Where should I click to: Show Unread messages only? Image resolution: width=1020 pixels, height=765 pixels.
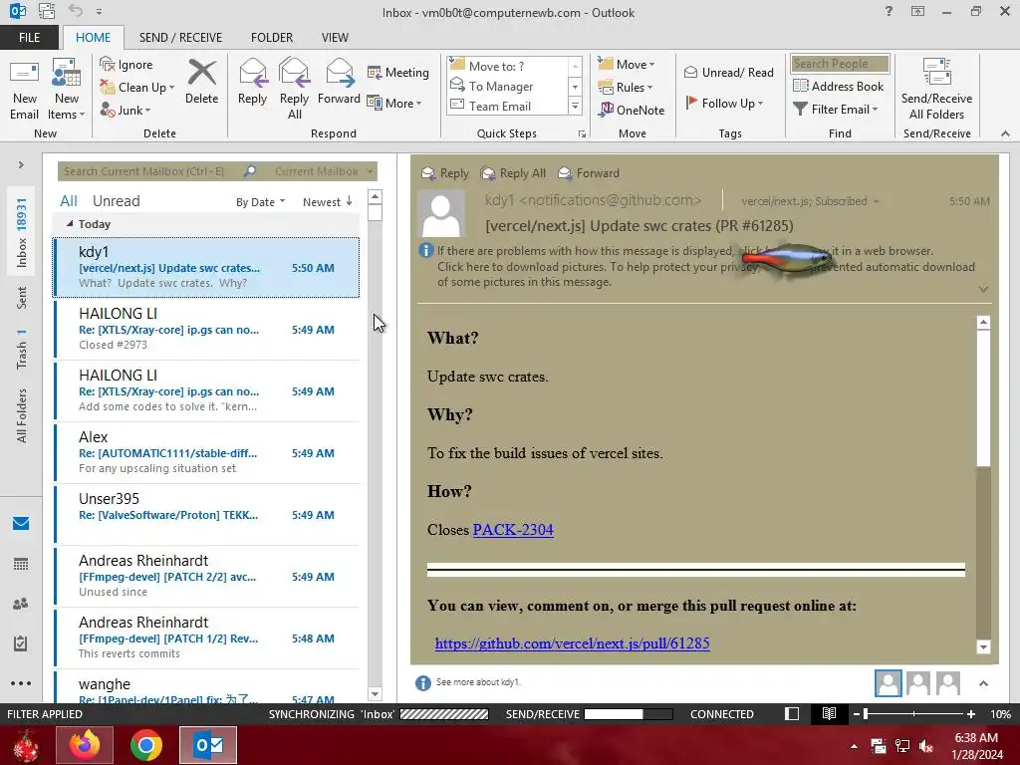click(x=116, y=201)
